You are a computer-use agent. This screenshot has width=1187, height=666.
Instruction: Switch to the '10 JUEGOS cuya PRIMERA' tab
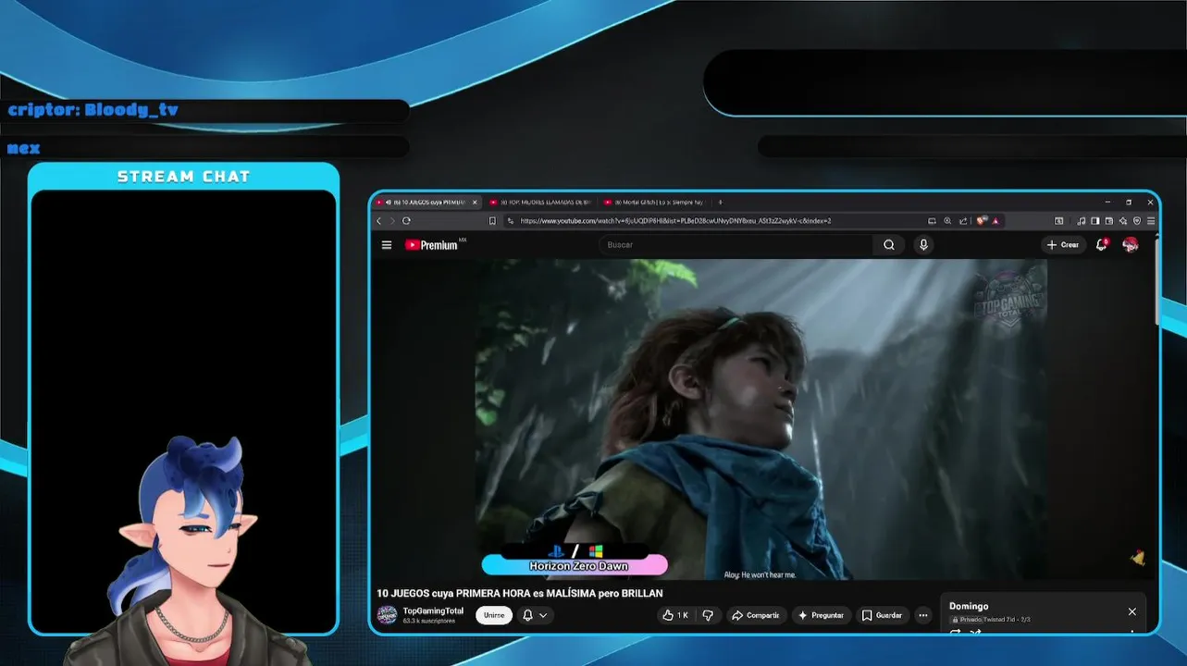pyautogui.click(x=427, y=202)
